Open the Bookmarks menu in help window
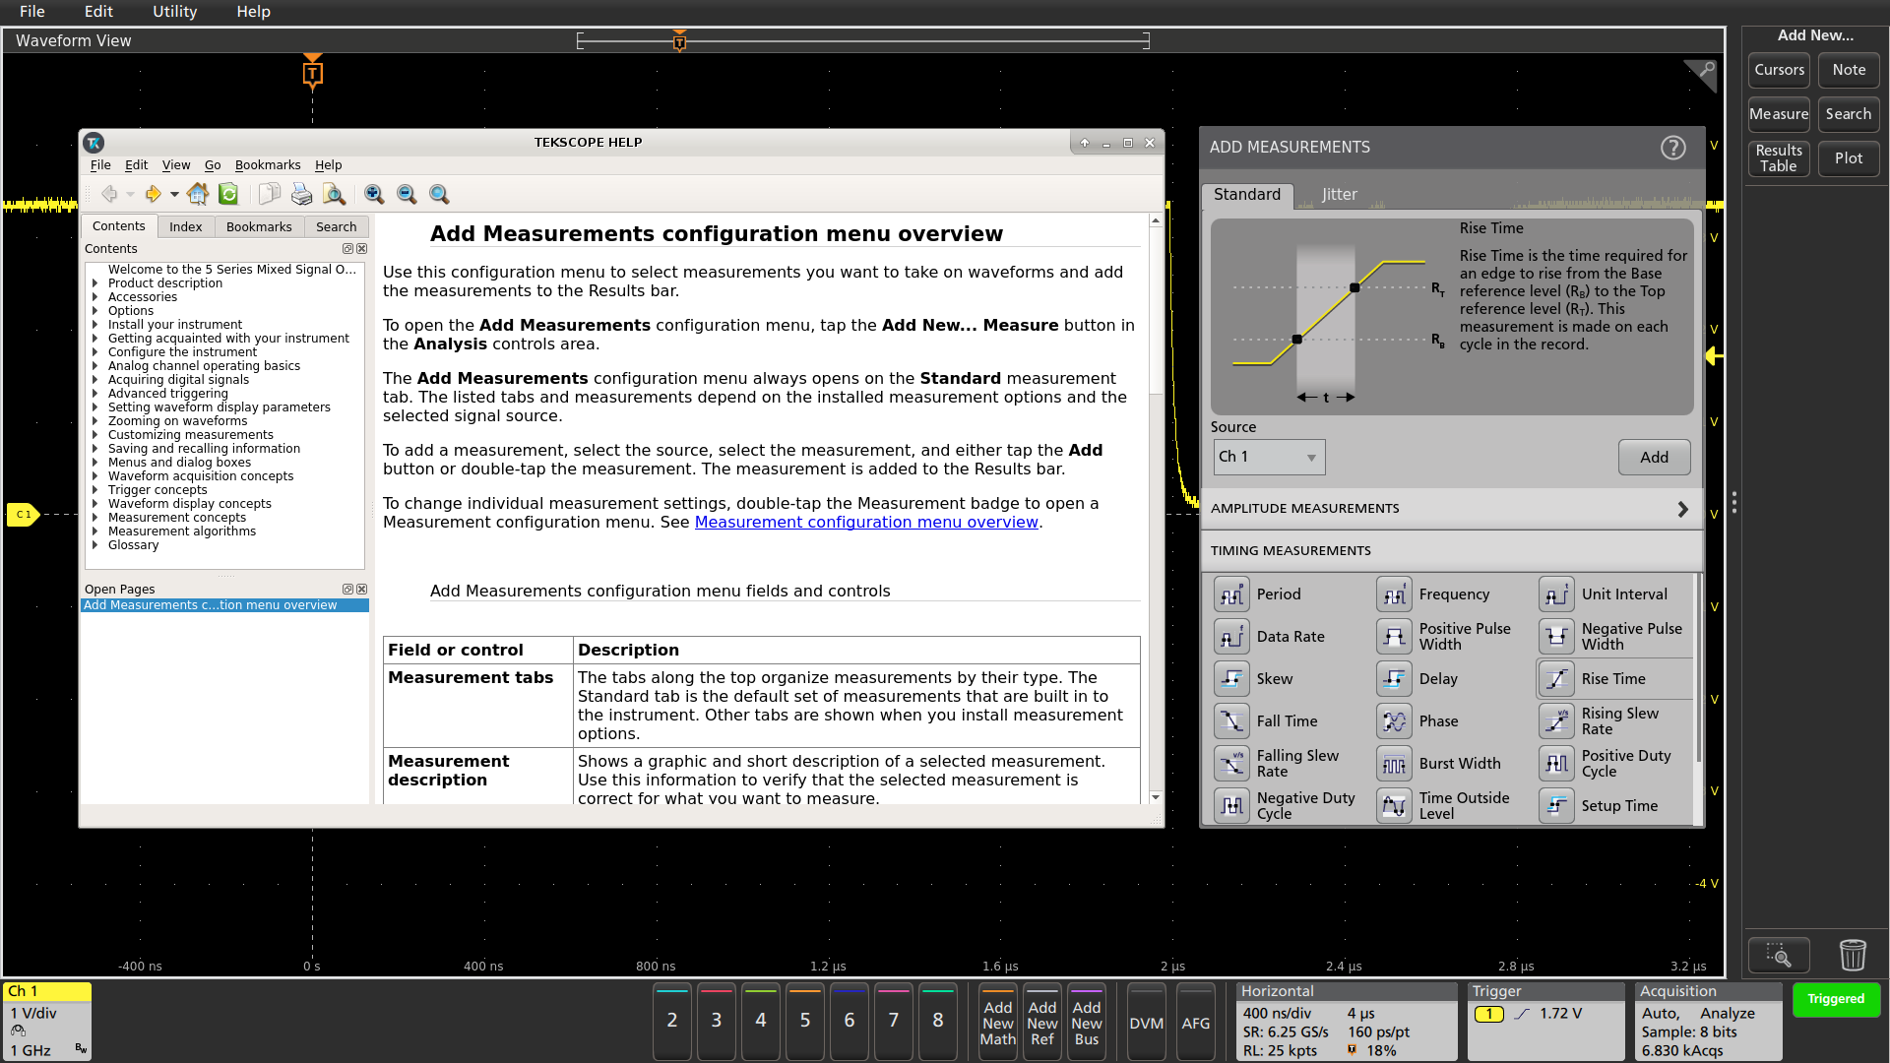This screenshot has height=1063, width=1890. pyautogui.click(x=268, y=165)
